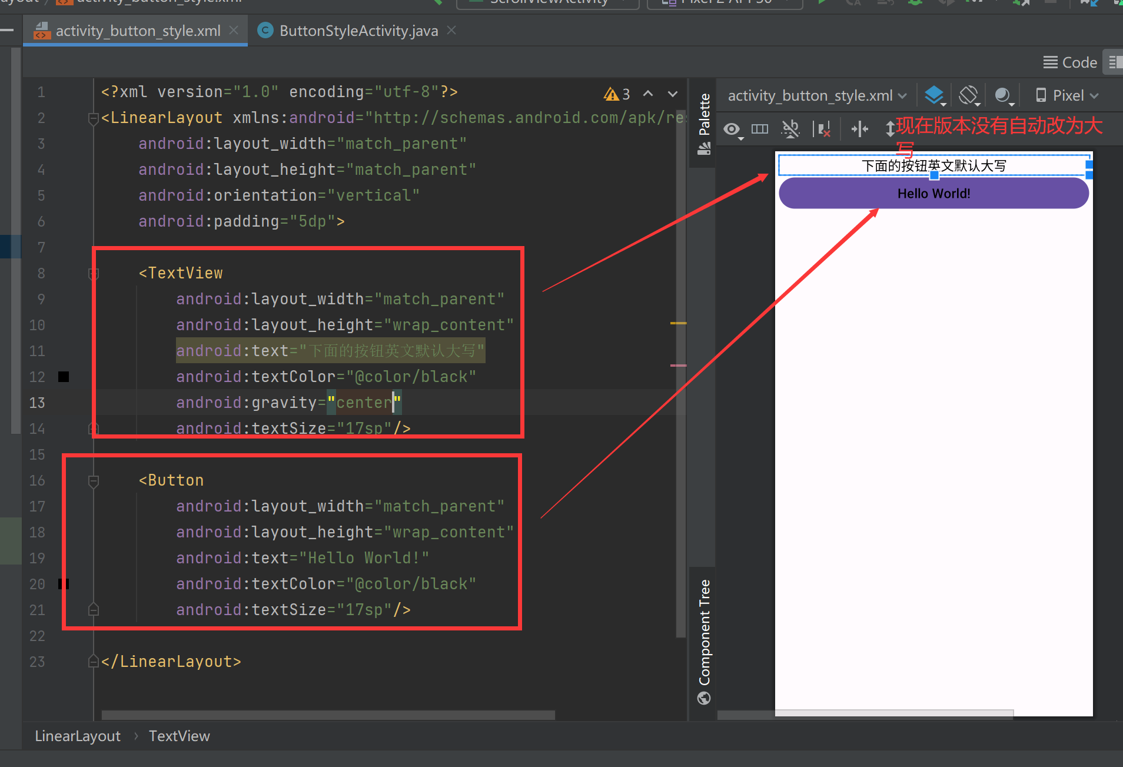Viewport: 1123px width, 767px height.
Task: Click line number 7 in gutter
Action: tap(41, 247)
